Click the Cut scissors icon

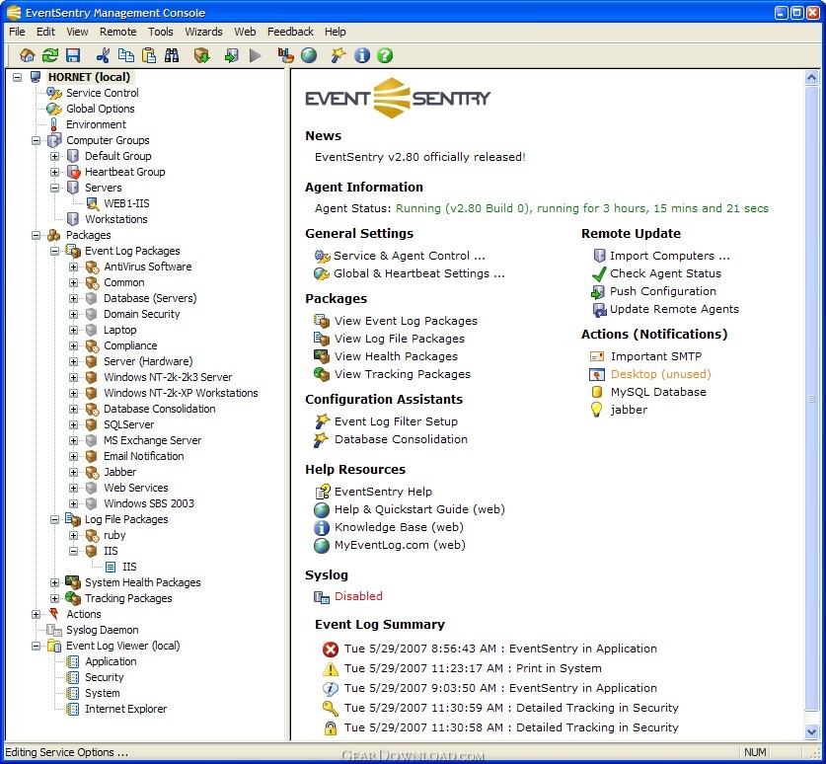pyautogui.click(x=103, y=55)
